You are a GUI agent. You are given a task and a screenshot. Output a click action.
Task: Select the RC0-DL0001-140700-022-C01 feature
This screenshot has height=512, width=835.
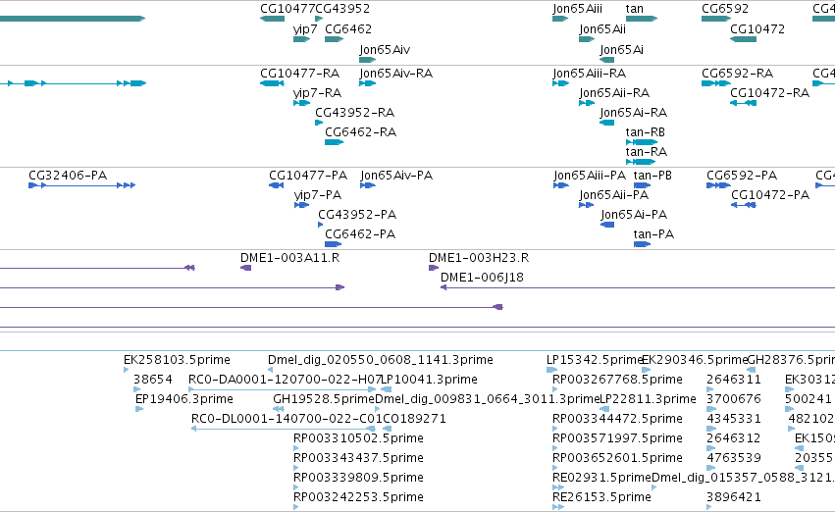coord(284,429)
